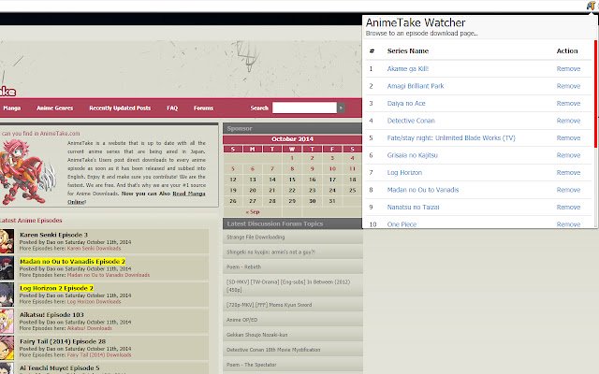The image size is (599, 374).
Task: Open One Piece series link
Action: pos(402,224)
